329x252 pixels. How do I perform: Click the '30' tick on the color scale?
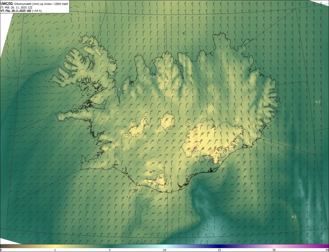(x=274, y=250)
